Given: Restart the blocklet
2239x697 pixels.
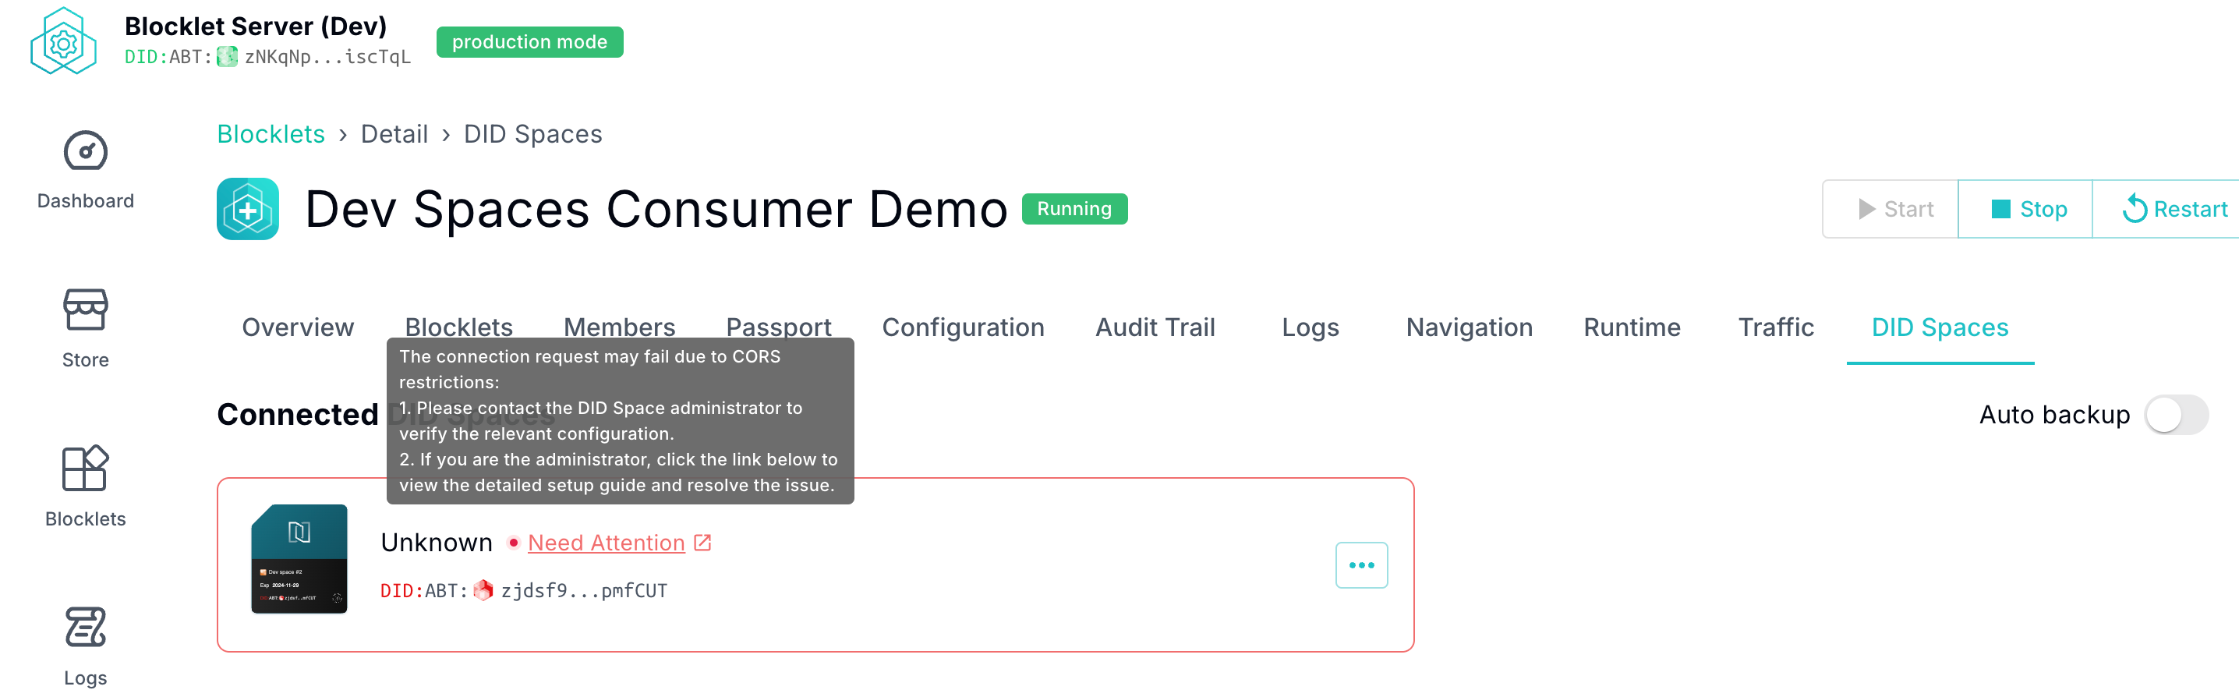Looking at the screenshot, I should (2174, 210).
